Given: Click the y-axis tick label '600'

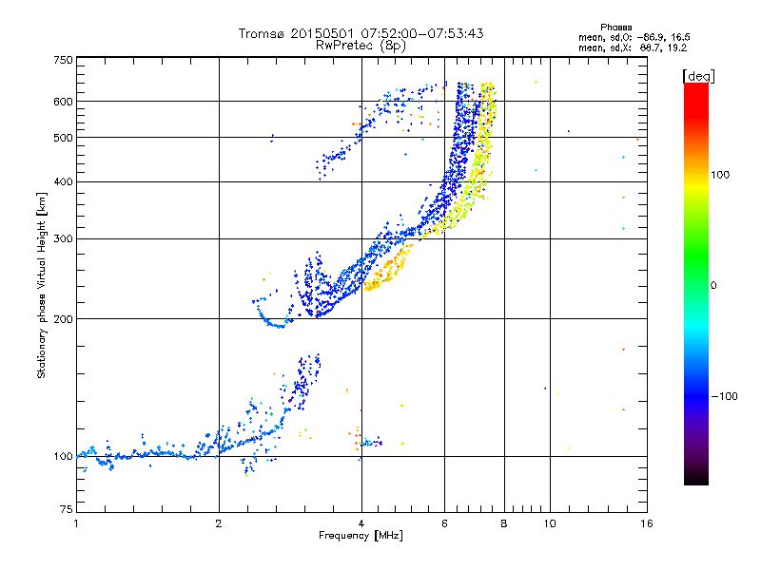Looking at the screenshot, I should [x=63, y=102].
